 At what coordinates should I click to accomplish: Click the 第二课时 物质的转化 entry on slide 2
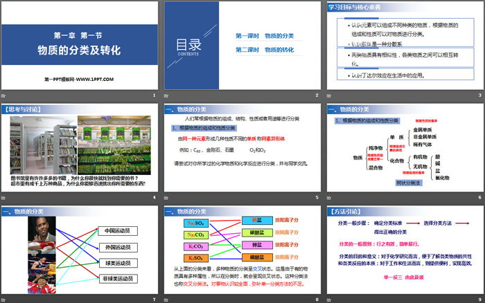(x=267, y=51)
